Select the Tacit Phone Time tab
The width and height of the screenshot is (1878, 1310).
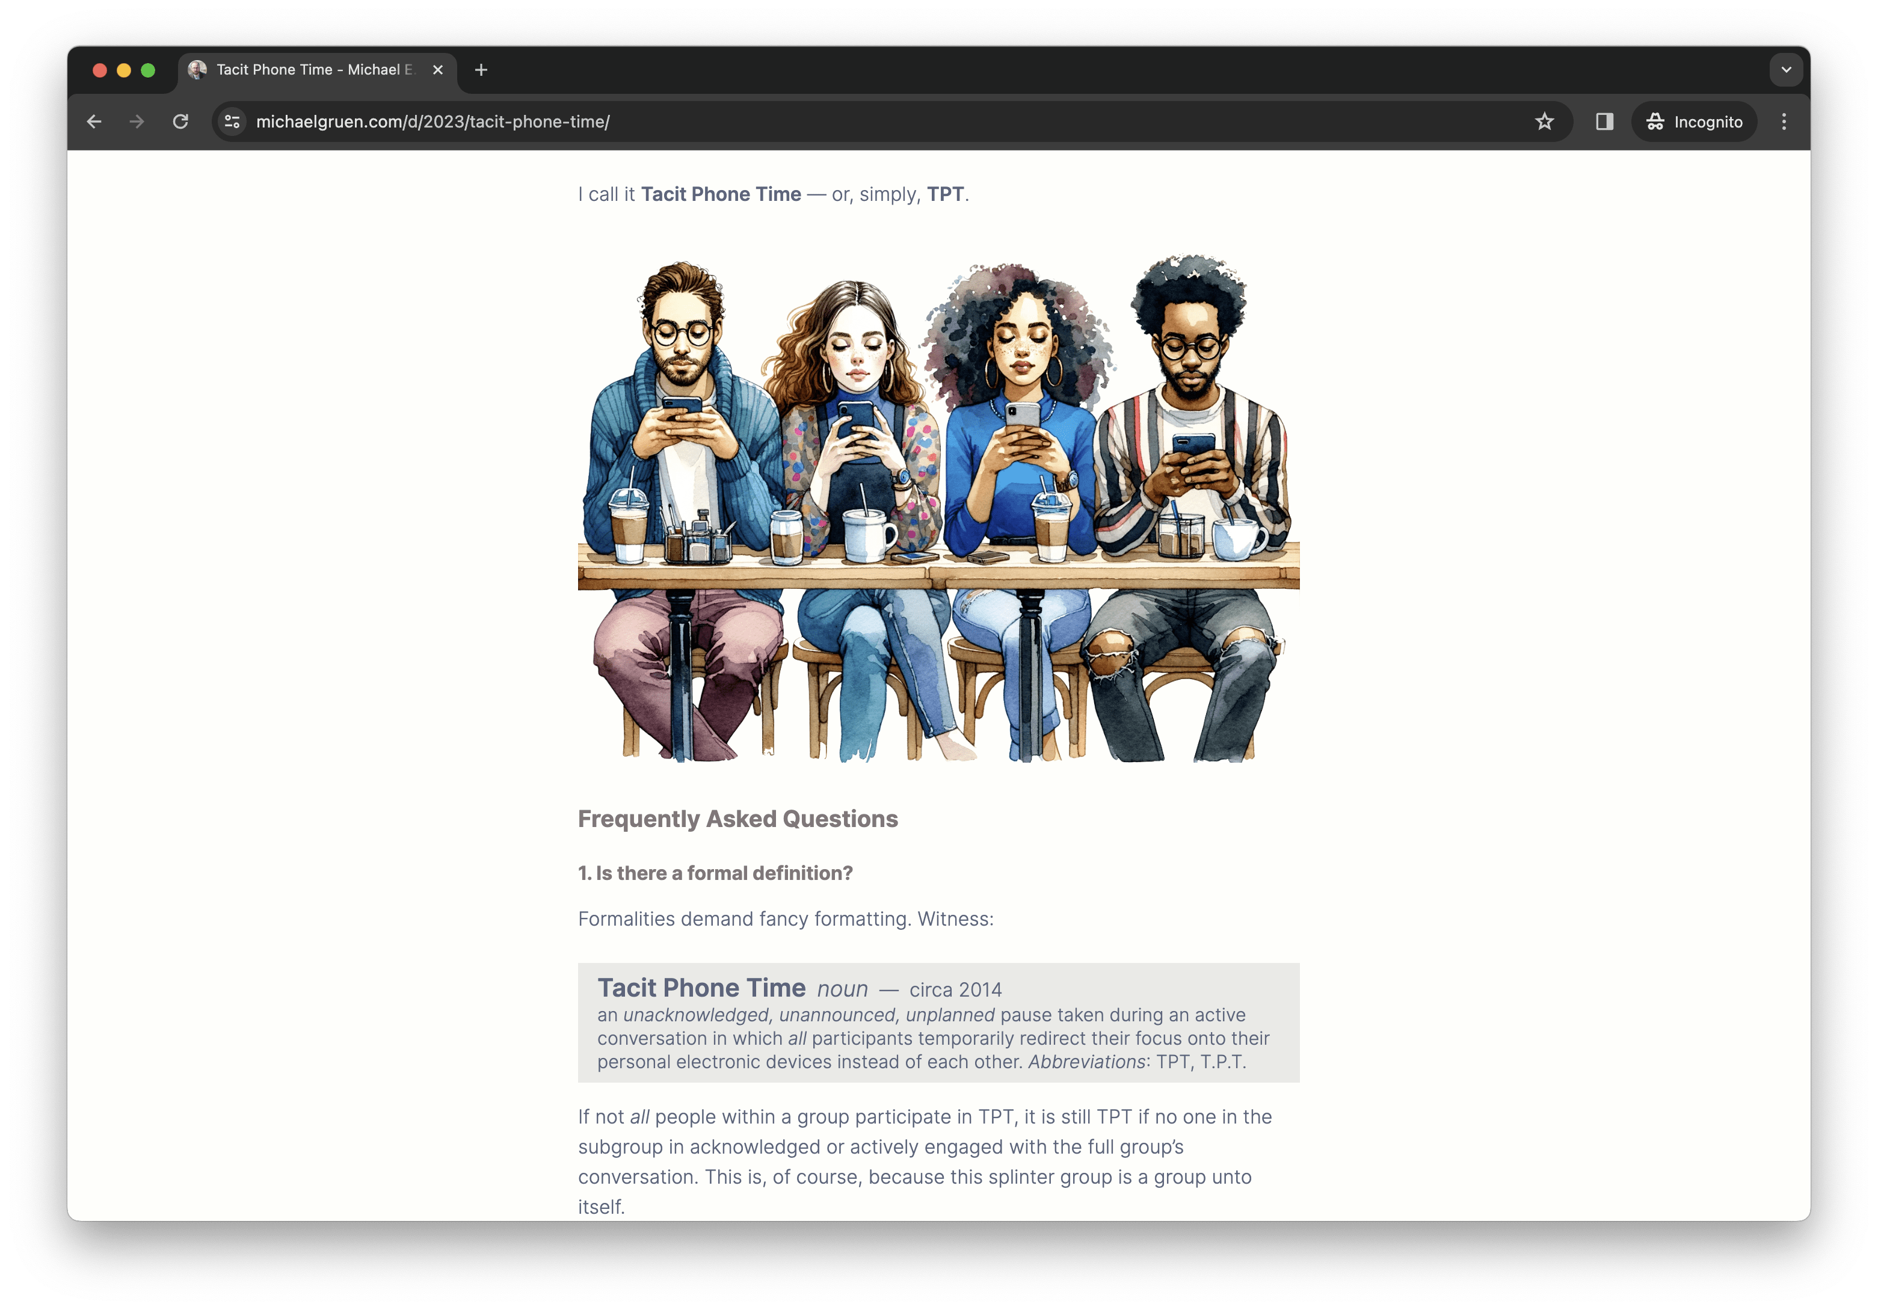click(x=316, y=70)
